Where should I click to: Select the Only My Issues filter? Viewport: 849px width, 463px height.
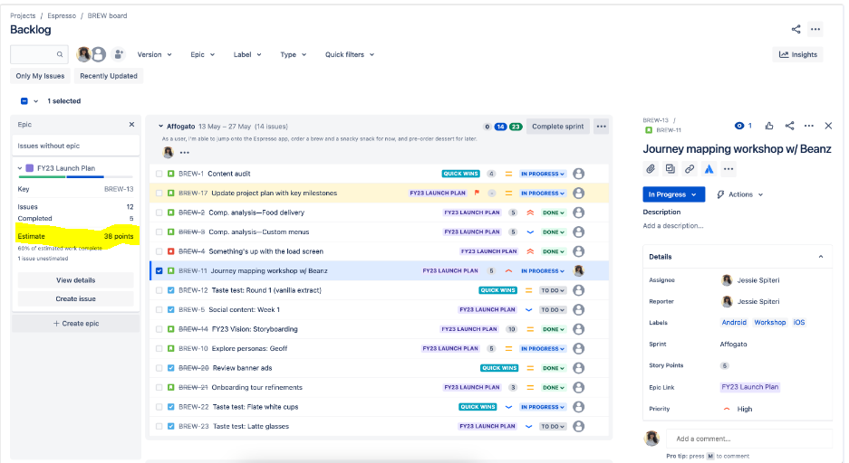[x=41, y=76]
